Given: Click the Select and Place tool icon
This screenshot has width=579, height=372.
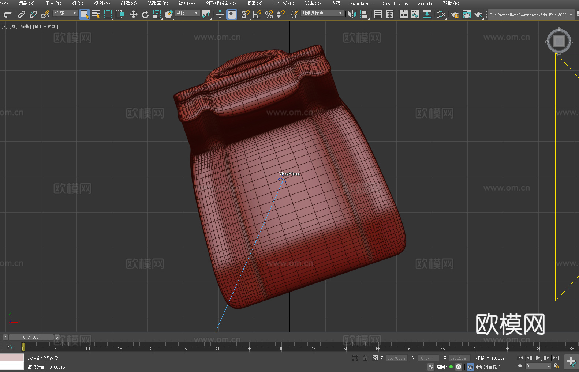Looking at the screenshot, I should click(169, 14).
